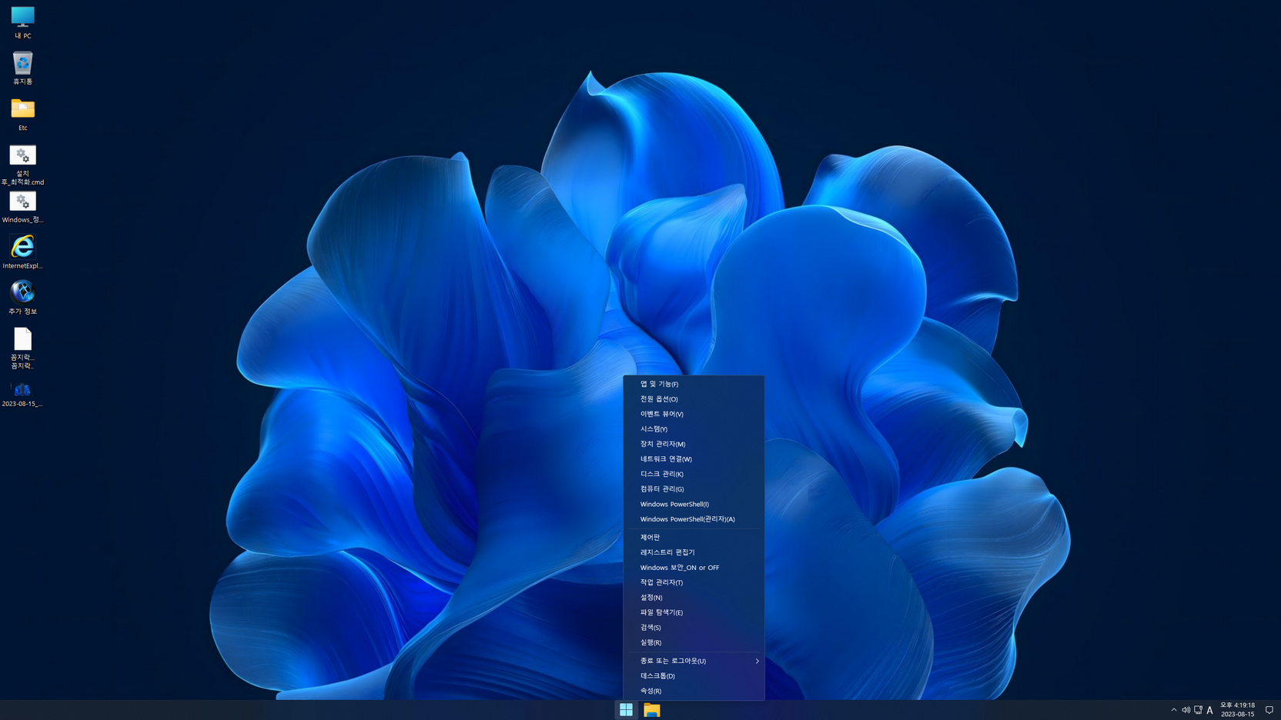
Task: Open File Explorer from the taskbar
Action: tap(652, 710)
